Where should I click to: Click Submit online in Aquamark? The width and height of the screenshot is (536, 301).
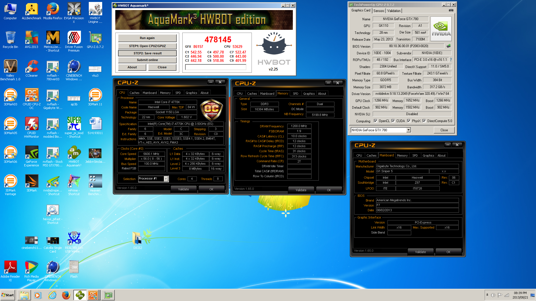[147, 60]
